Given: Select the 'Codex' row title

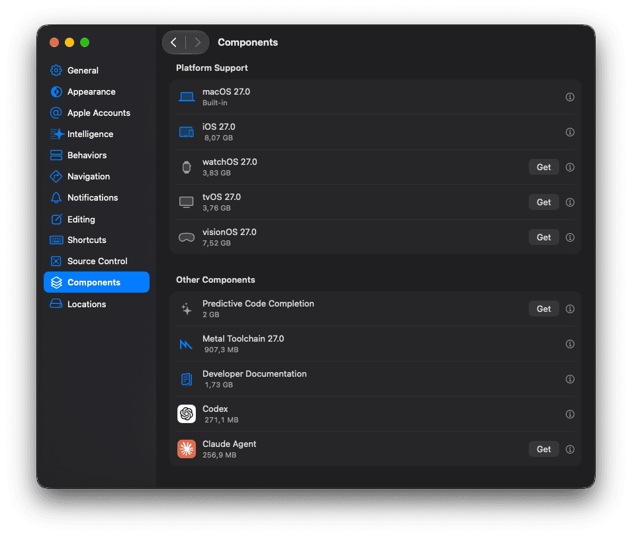Looking at the screenshot, I should click(x=215, y=409).
